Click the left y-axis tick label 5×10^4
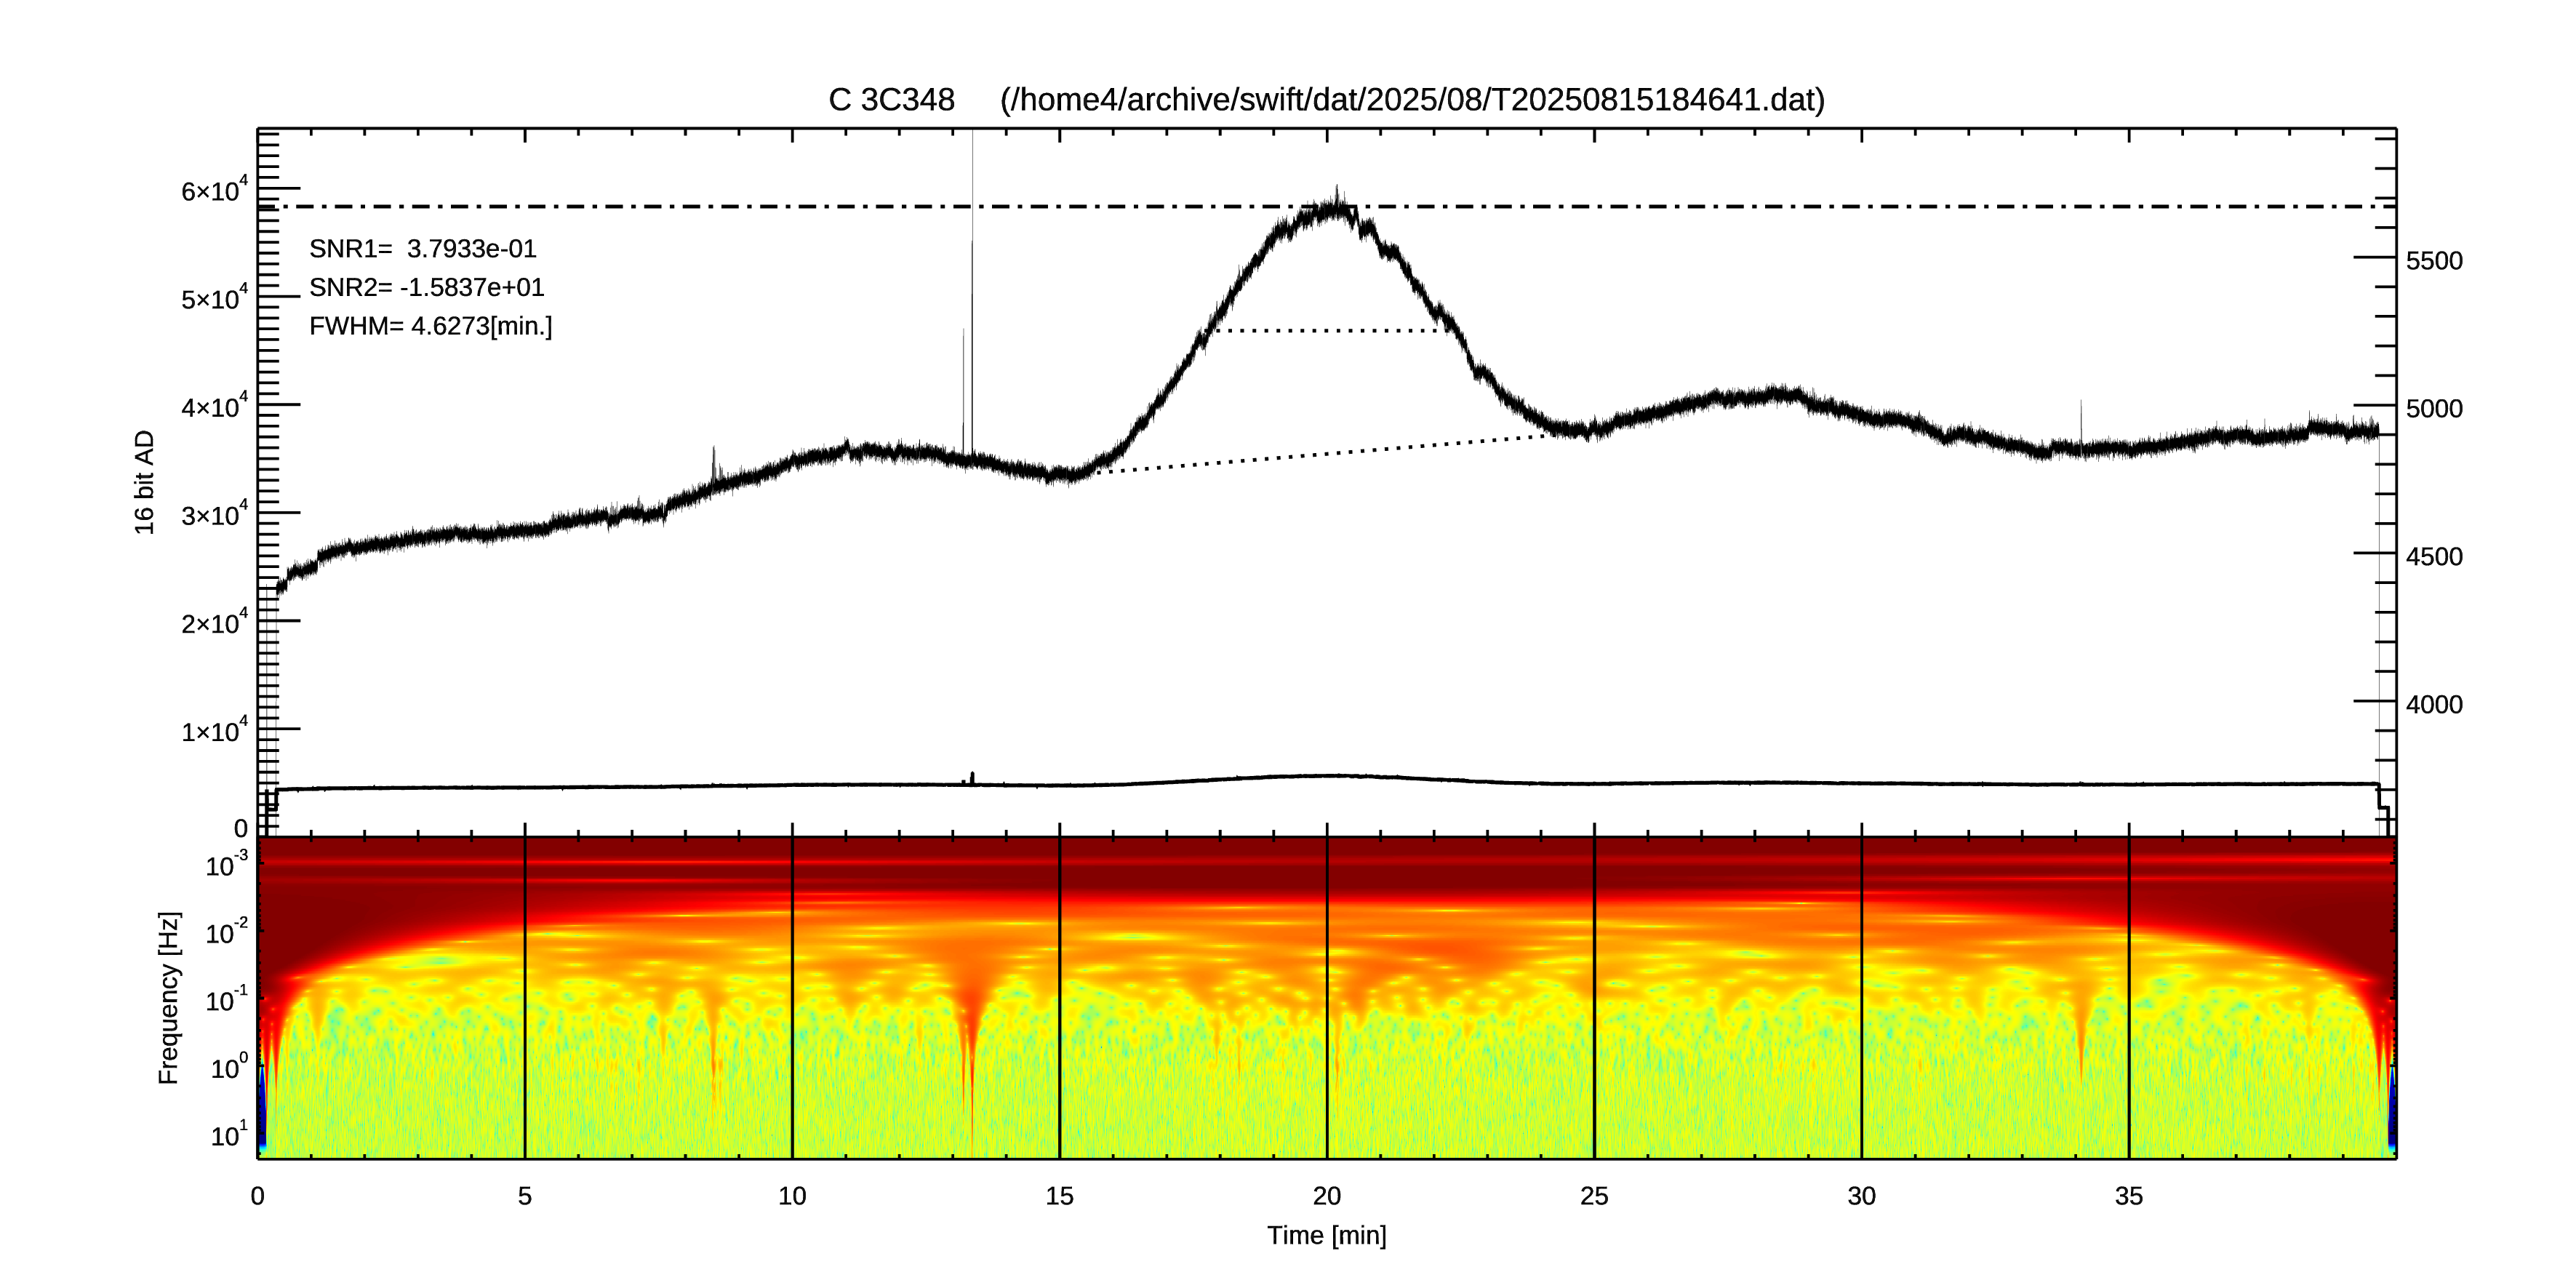Image resolution: width=2576 pixels, height=1288 pixels. tap(214, 297)
